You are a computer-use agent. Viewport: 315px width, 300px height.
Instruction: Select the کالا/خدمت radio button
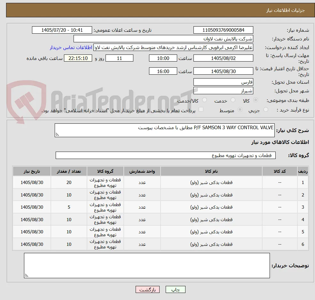click(204, 100)
